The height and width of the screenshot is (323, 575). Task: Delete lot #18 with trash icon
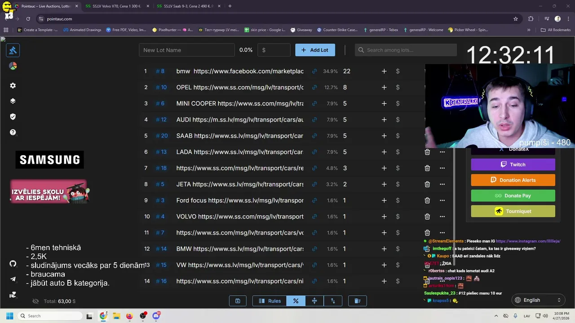(427, 168)
